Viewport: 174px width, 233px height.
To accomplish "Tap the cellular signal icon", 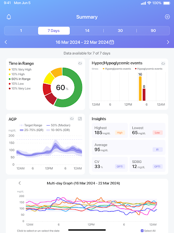I will 143,3.
